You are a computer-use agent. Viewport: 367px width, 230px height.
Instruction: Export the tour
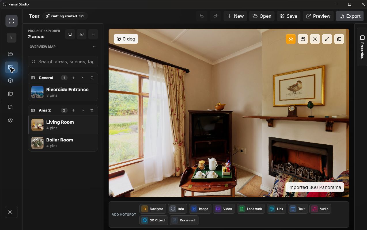click(x=350, y=16)
